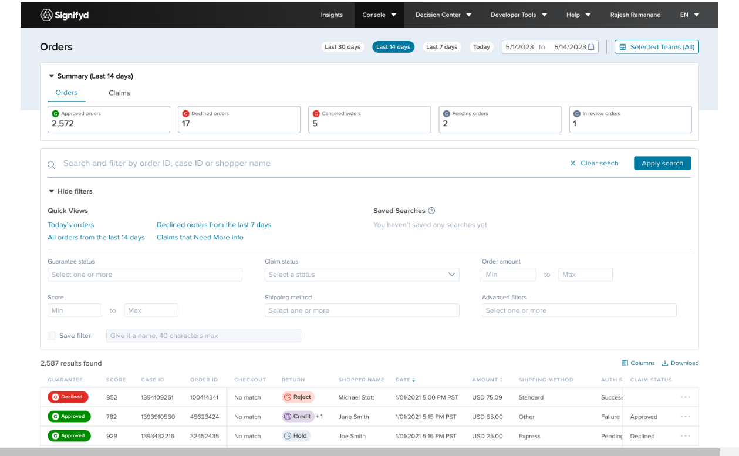Click the Apply search button

coord(662,163)
